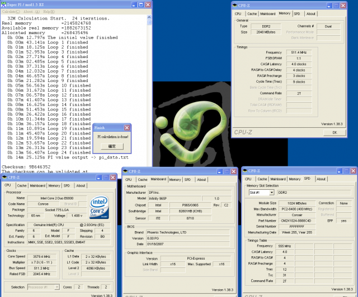Click the Max Bandwidth PC2-6400 field
Screen dimensions: 358x297
point(297,209)
